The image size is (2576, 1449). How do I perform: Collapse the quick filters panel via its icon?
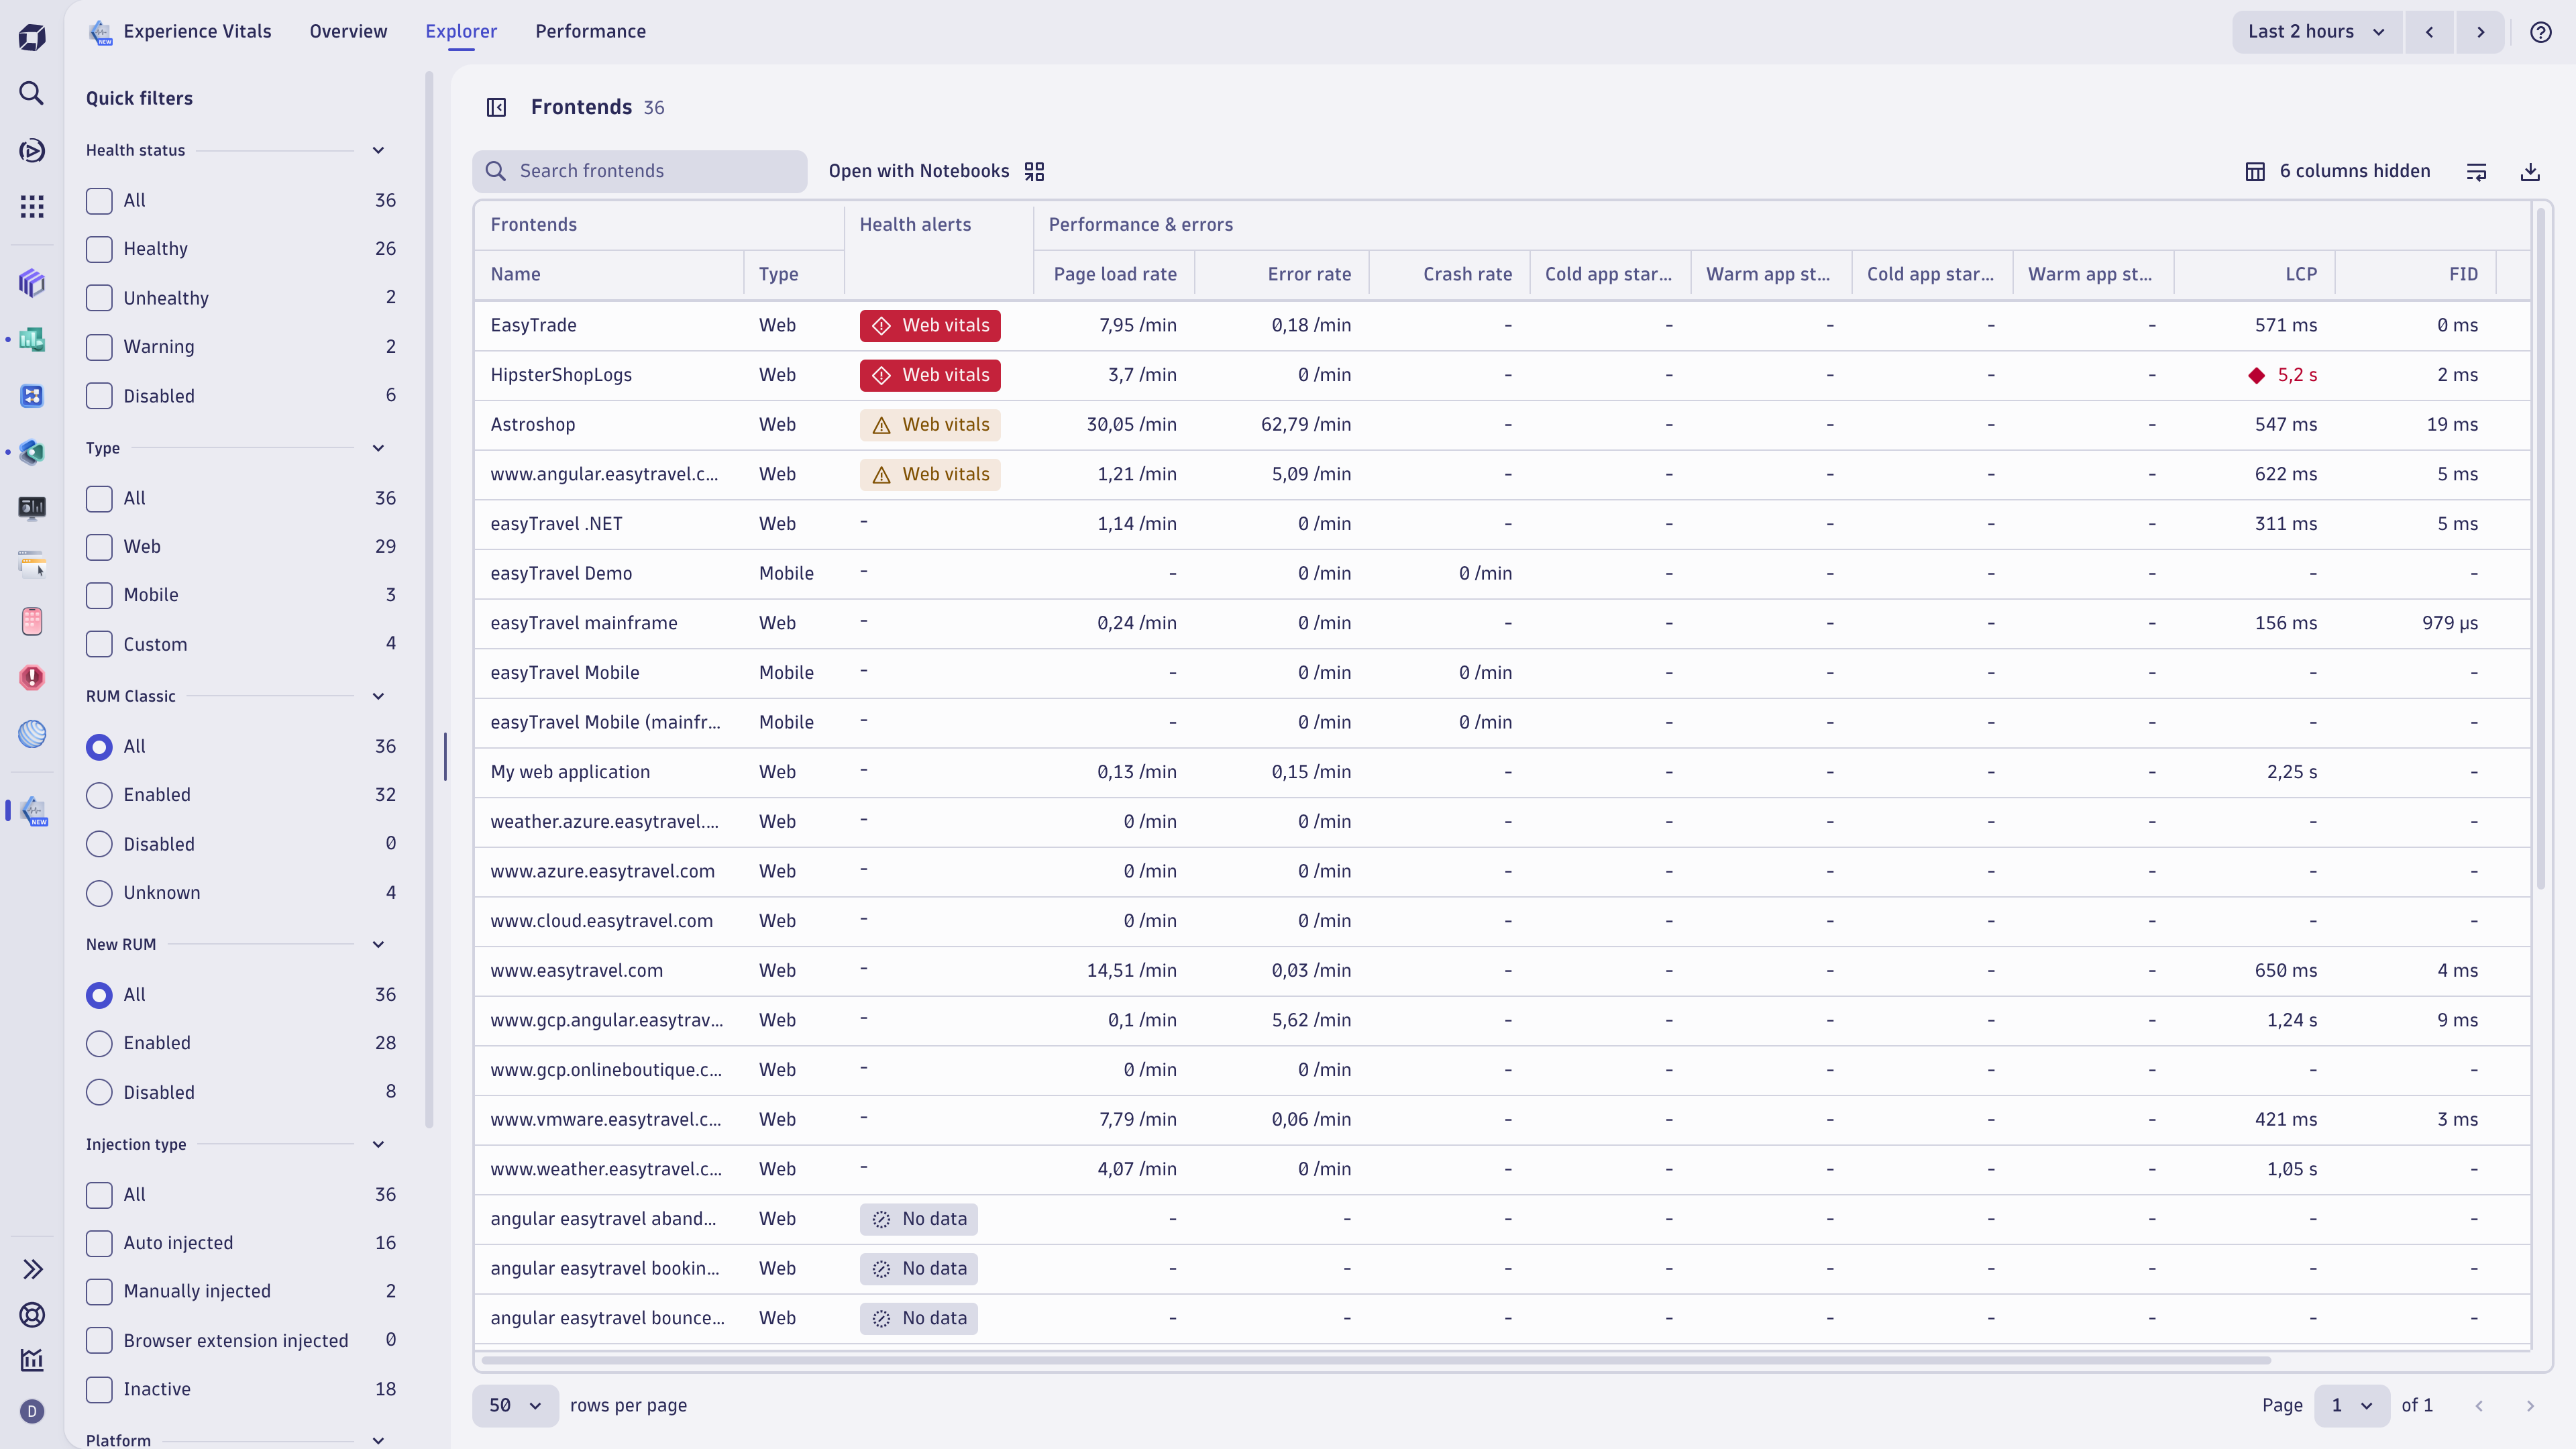click(496, 107)
